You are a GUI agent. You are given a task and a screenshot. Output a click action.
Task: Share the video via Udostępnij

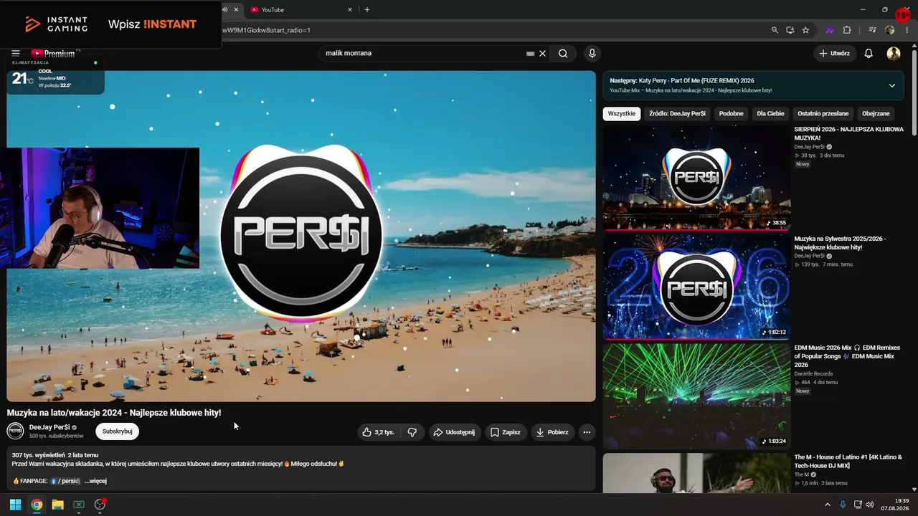(455, 432)
